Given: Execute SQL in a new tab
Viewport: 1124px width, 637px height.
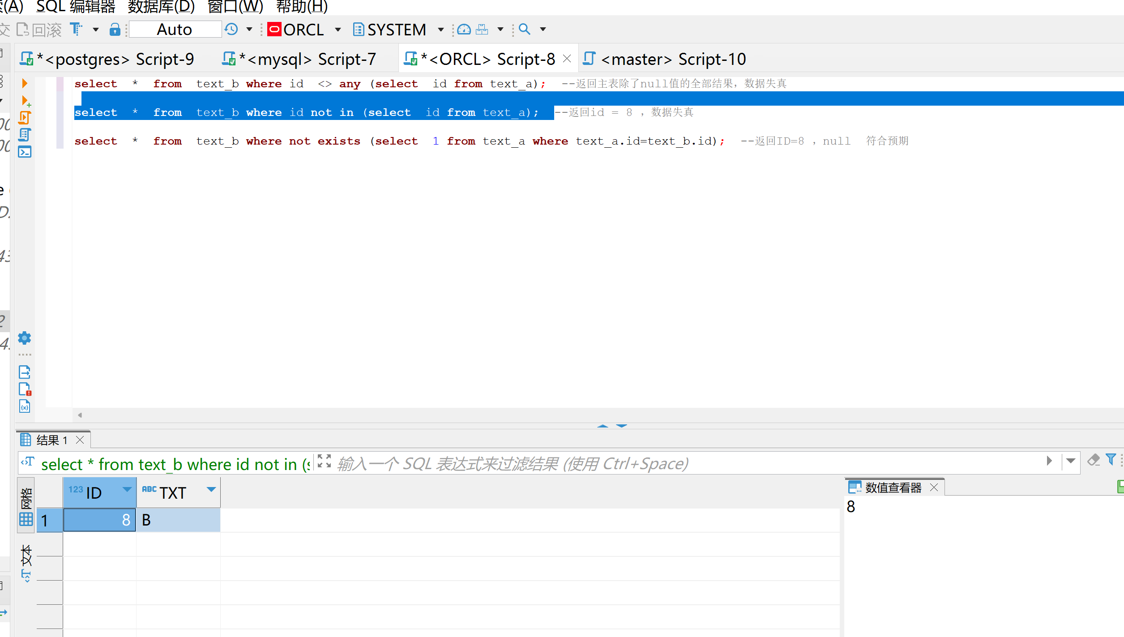Looking at the screenshot, I should (26, 101).
